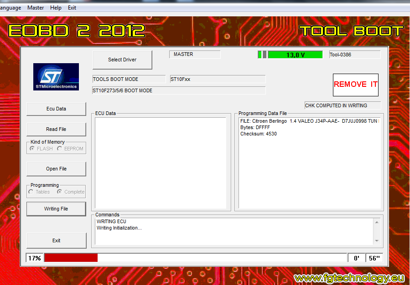Click the www.fgtechnology.eu link
410x285 pixels.
[349, 278]
